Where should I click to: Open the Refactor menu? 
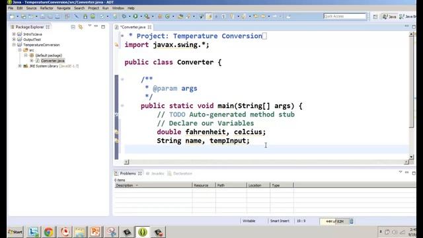(47, 8)
